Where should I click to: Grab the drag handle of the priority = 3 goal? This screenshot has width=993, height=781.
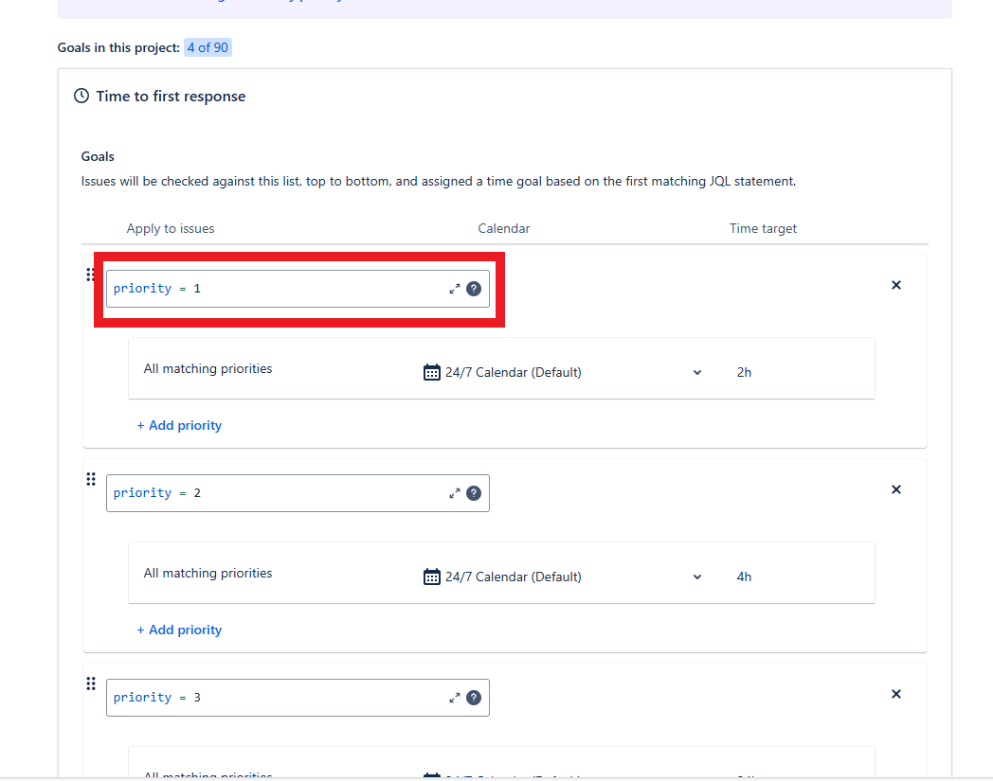tap(91, 683)
